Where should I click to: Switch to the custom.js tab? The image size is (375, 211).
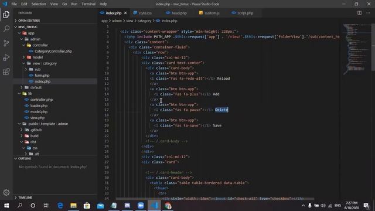pos(212,13)
